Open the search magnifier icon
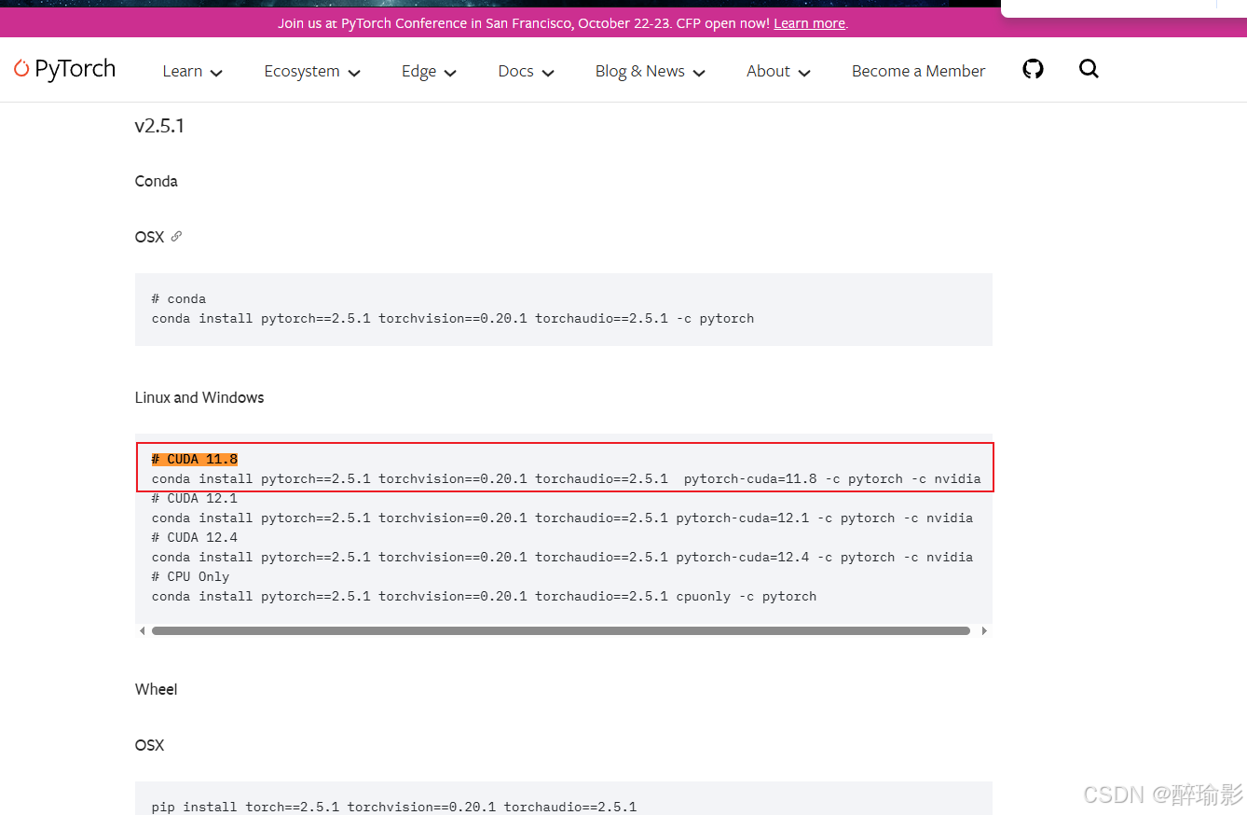This screenshot has width=1247, height=815. (1089, 69)
